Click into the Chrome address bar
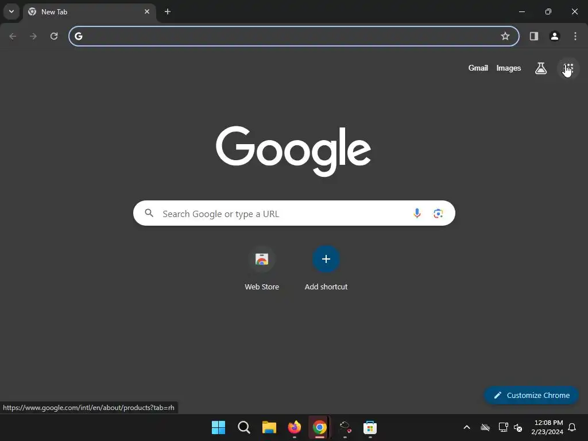The width and height of the screenshot is (588, 441). (x=294, y=36)
